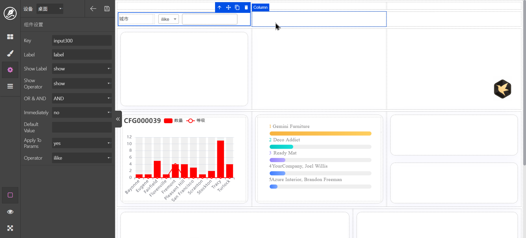Viewport: 526px width, 238px height.
Task: Open the OR & AND dropdown
Action: (82, 99)
